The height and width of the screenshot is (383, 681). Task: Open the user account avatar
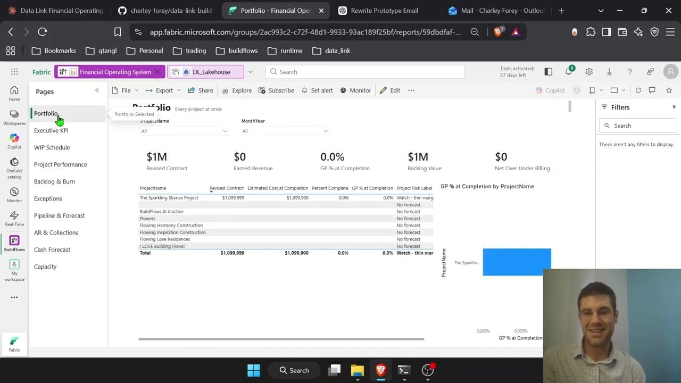tap(670, 72)
